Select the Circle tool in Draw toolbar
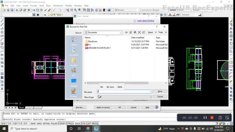235x132 pixels. pos(2,44)
